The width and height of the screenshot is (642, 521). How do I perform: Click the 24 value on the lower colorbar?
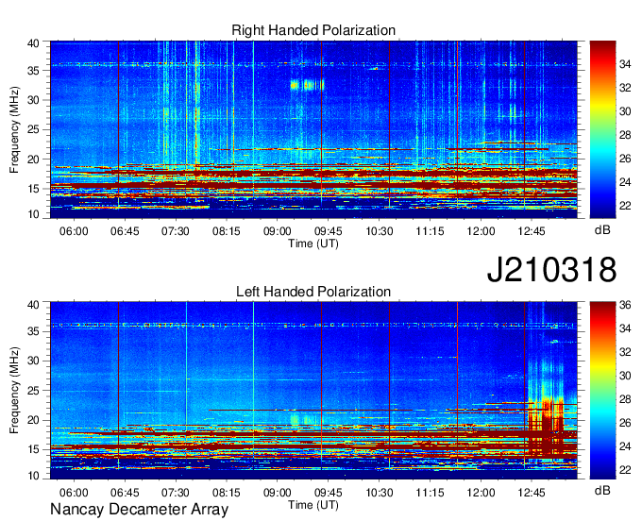point(625,446)
